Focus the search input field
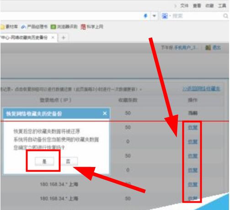The width and height of the screenshot is (230, 210). pos(197,16)
